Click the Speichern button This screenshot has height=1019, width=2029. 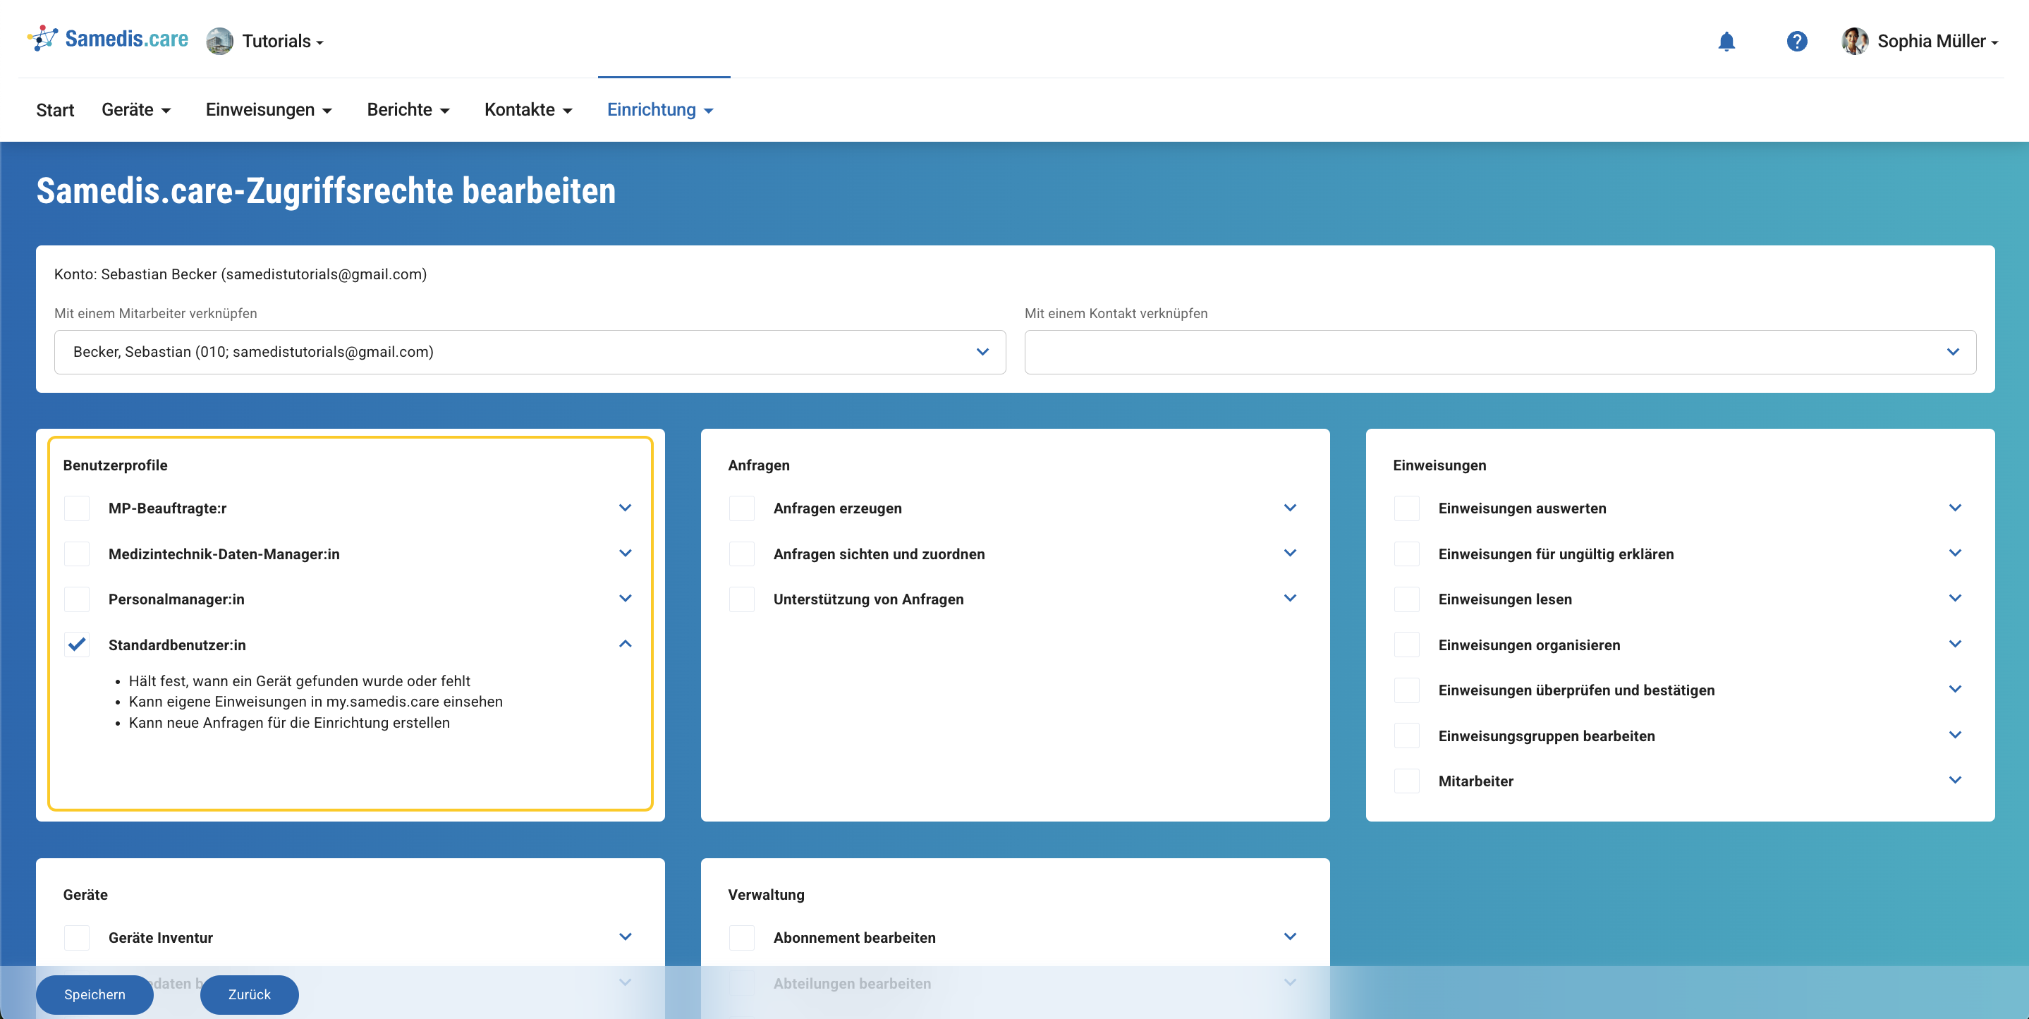pos(95,994)
